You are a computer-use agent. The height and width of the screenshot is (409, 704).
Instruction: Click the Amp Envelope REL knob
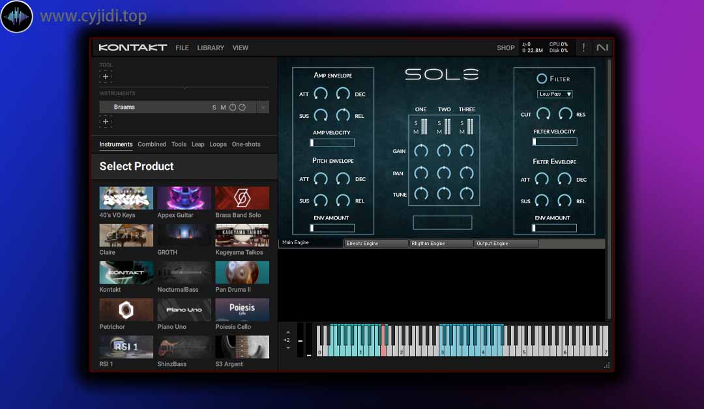tap(343, 115)
